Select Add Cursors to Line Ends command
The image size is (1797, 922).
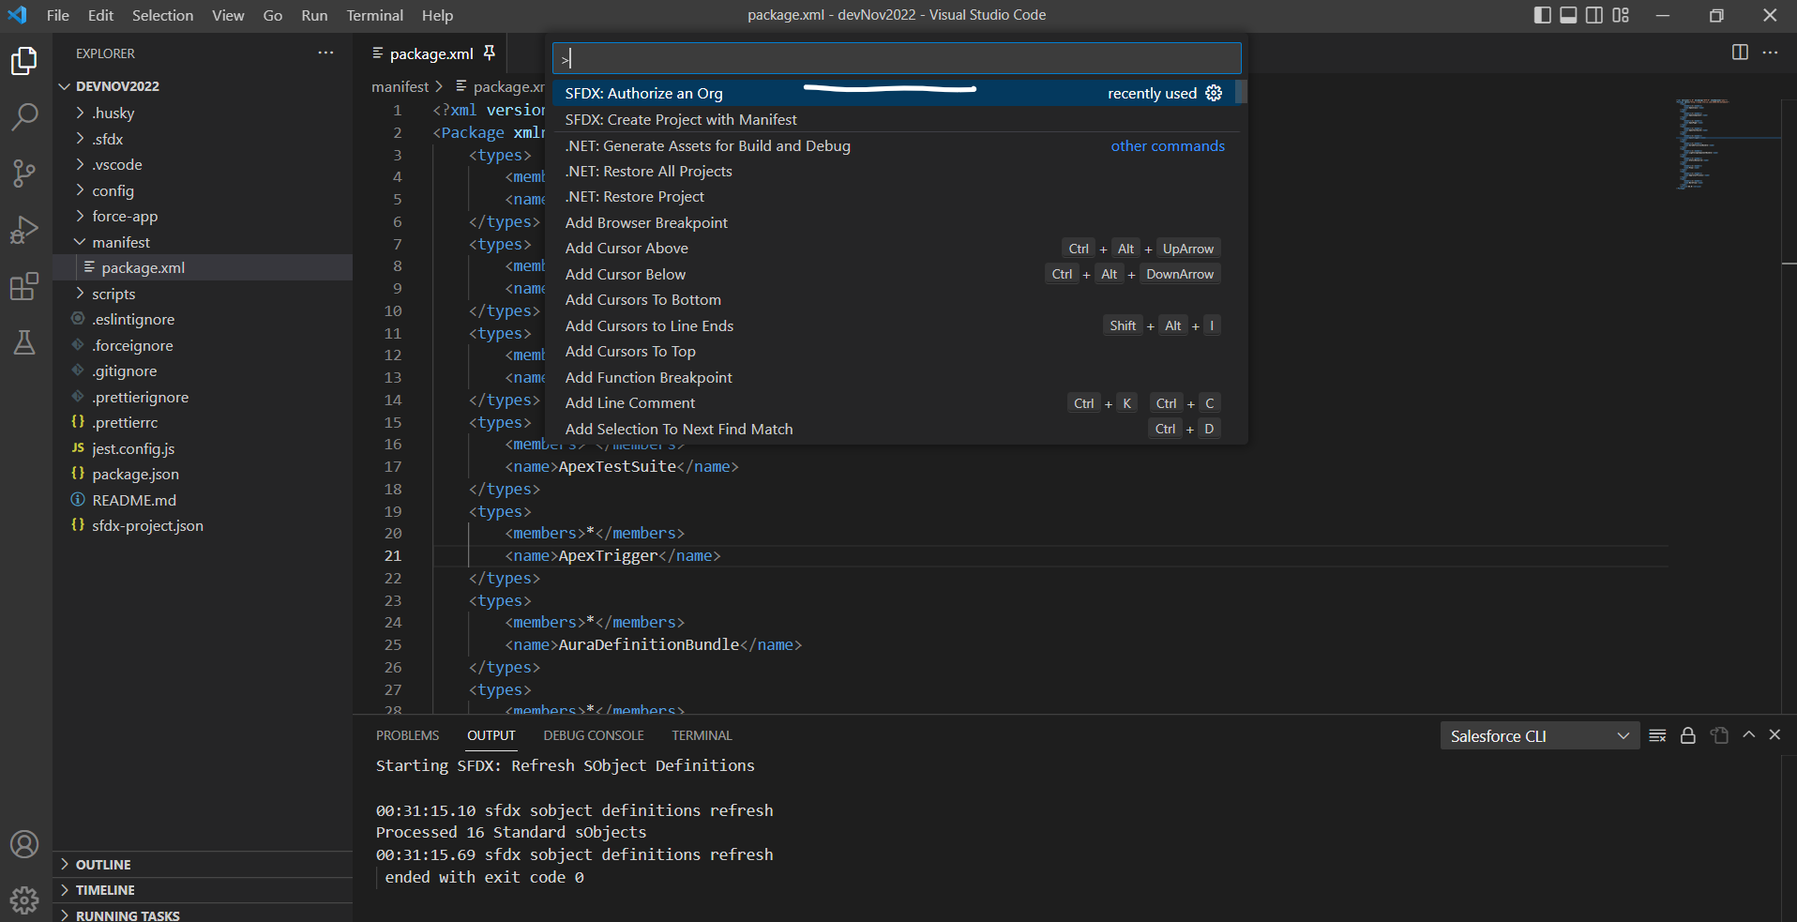(894, 325)
